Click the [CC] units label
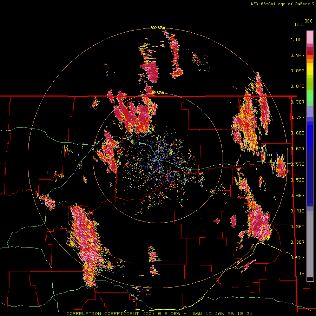The width and height of the screenshot is (316, 316). 299,24
